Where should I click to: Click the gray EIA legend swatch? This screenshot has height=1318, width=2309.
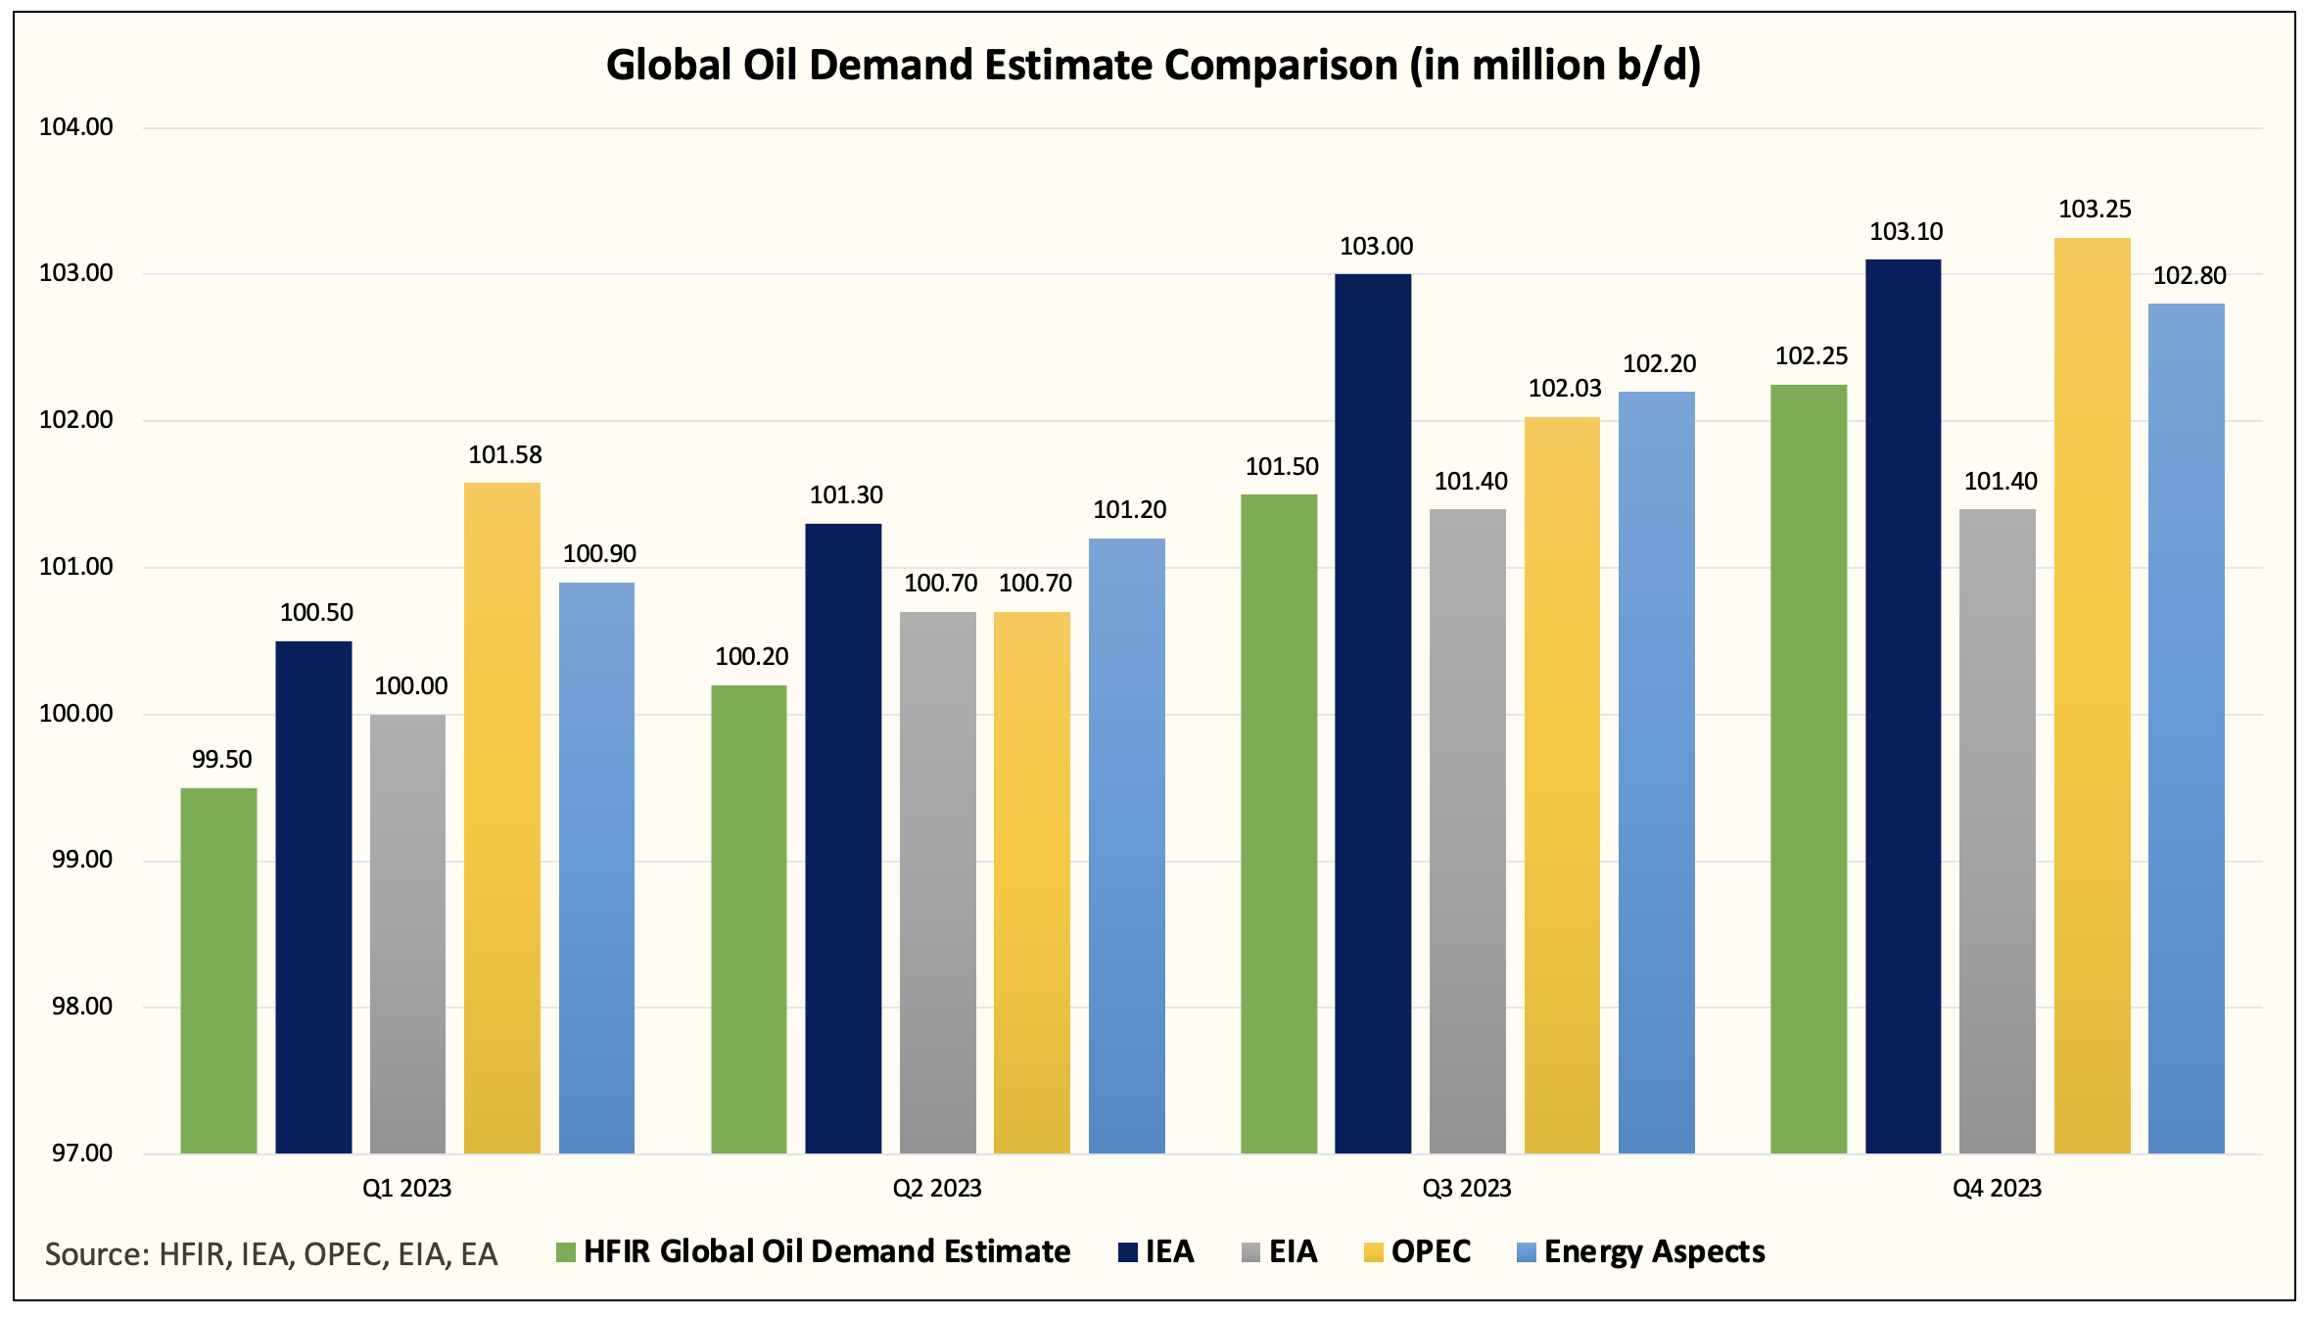(1250, 1252)
